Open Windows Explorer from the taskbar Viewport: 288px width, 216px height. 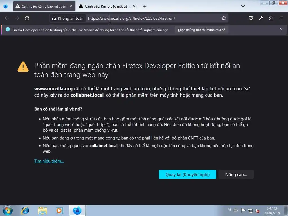pyautogui.click(x=42, y=210)
